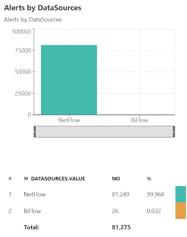Click the middle of the chart range scrollbar
This screenshot has height=237, width=187.
click(104, 132)
